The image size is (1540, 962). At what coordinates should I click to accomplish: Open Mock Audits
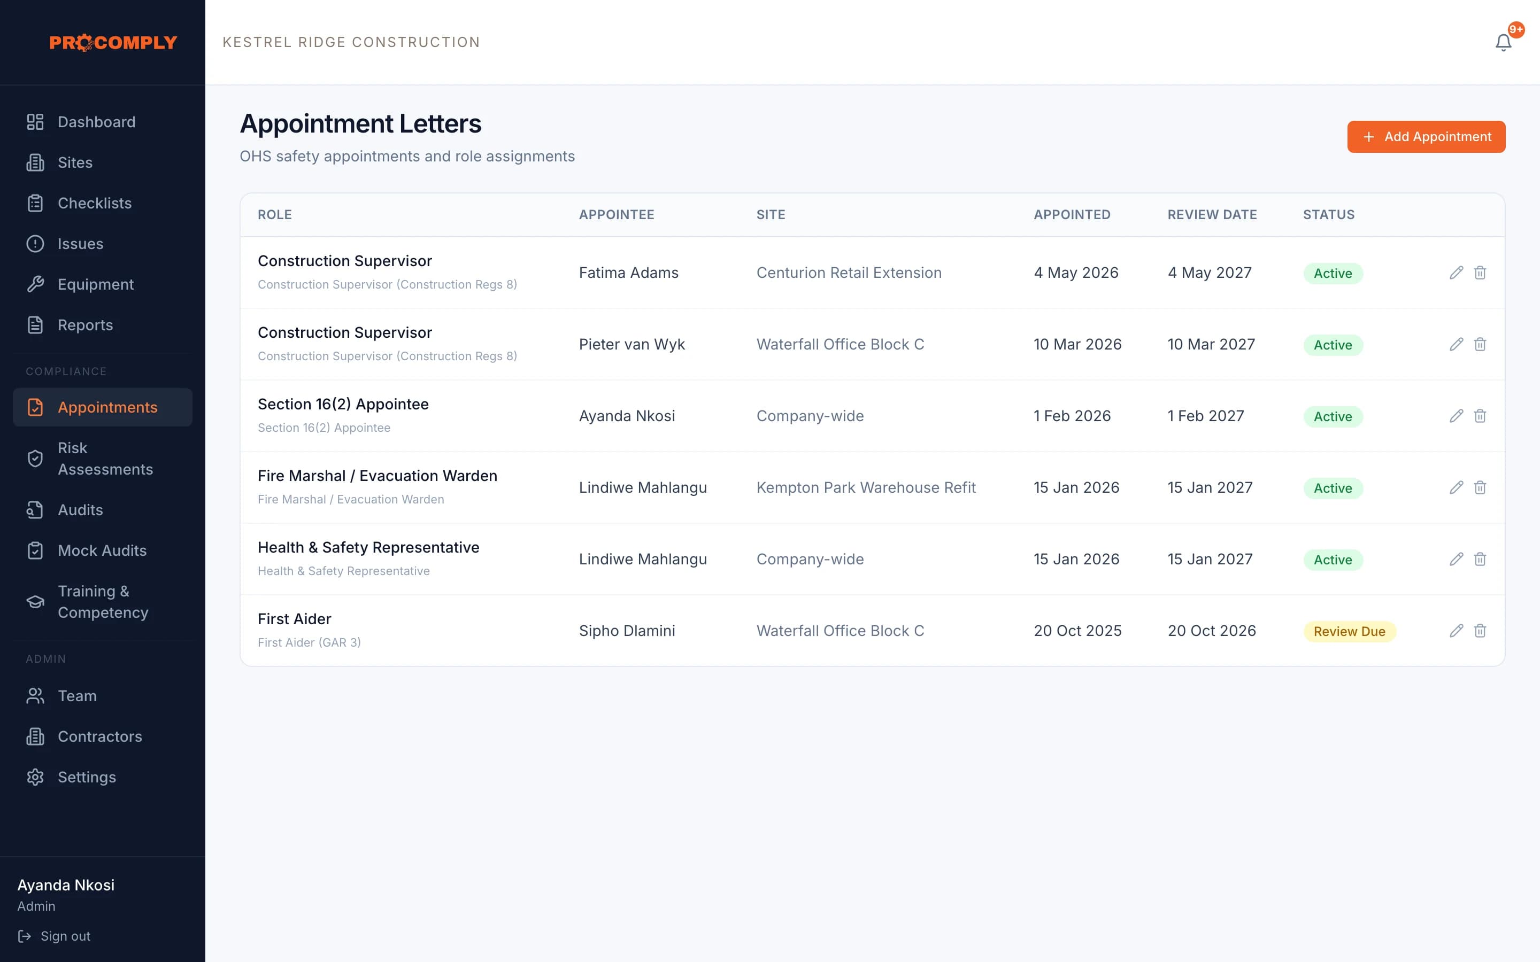pyautogui.click(x=103, y=551)
